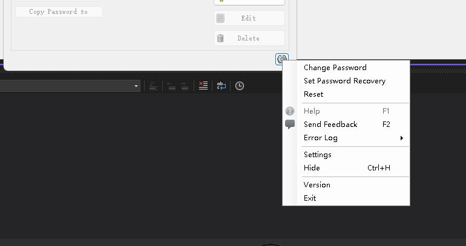Click the increase indent toolbar icon
The image size is (466, 246).
pos(185,86)
